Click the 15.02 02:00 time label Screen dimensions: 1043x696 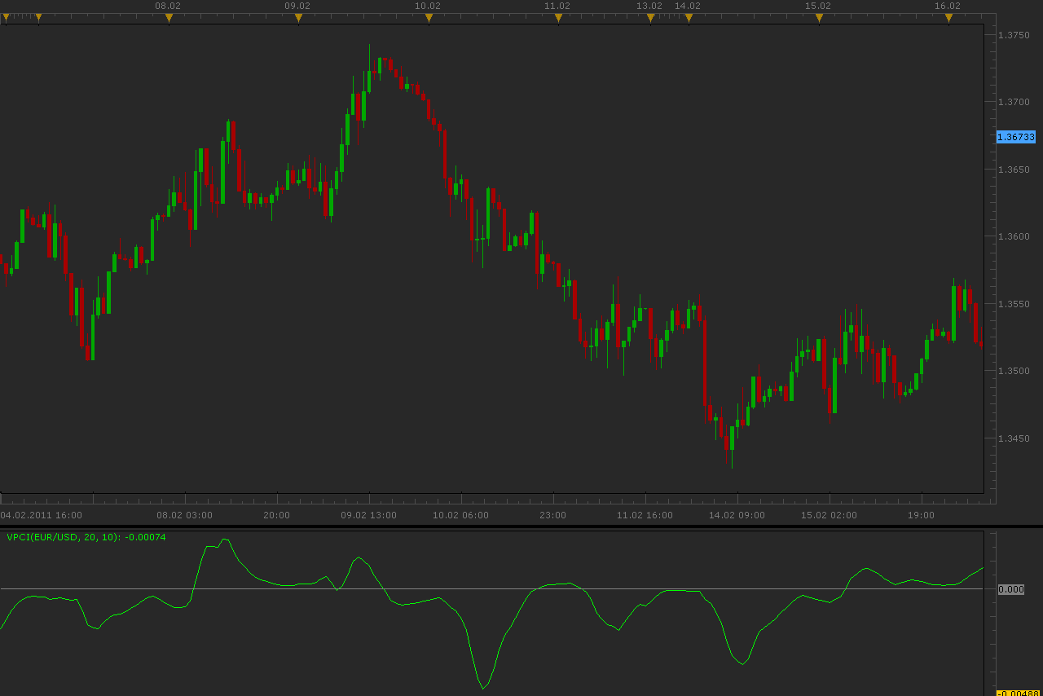[829, 515]
